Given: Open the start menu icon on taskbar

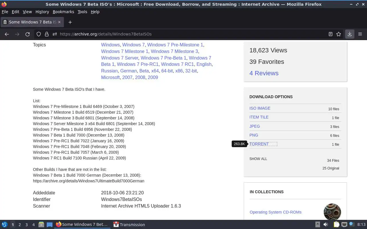Looking at the screenshot, I should (x=5, y=224).
